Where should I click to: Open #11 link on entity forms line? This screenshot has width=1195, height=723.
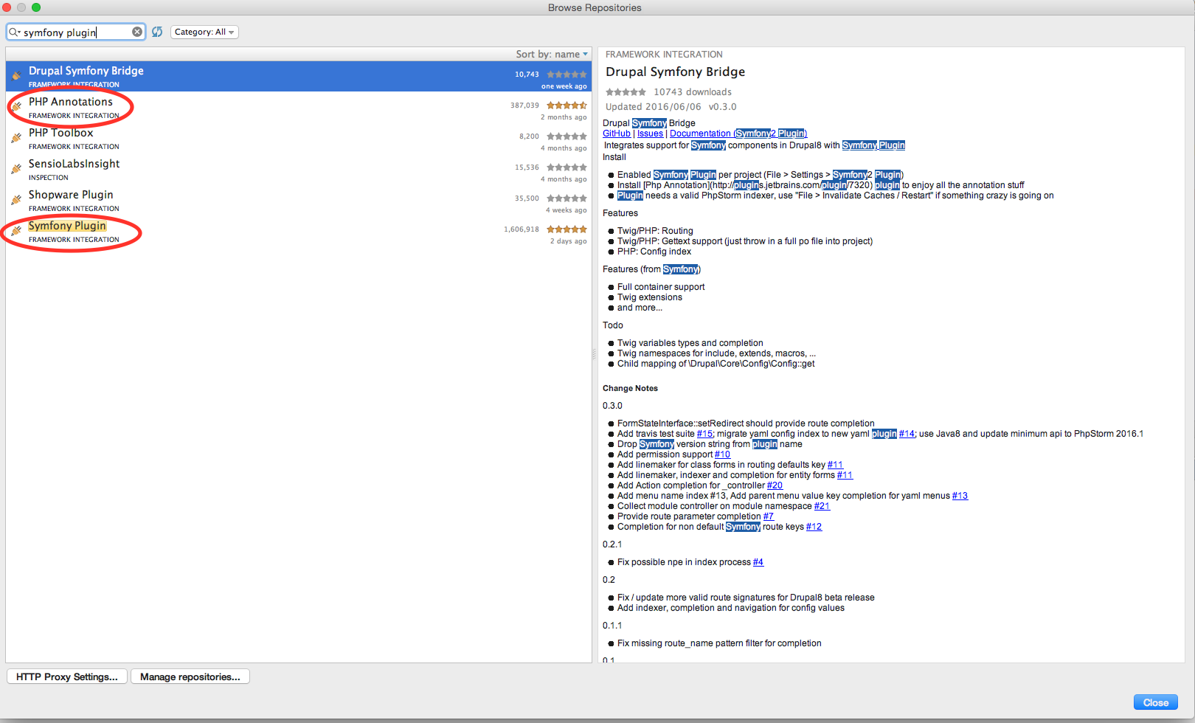(x=845, y=475)
